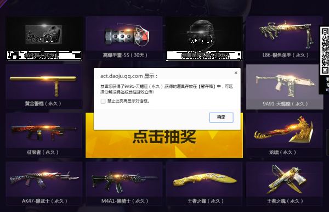Select the AK47-黑武士 rifle image
This screenshot has width=329, height=212.
click(44, 180)
